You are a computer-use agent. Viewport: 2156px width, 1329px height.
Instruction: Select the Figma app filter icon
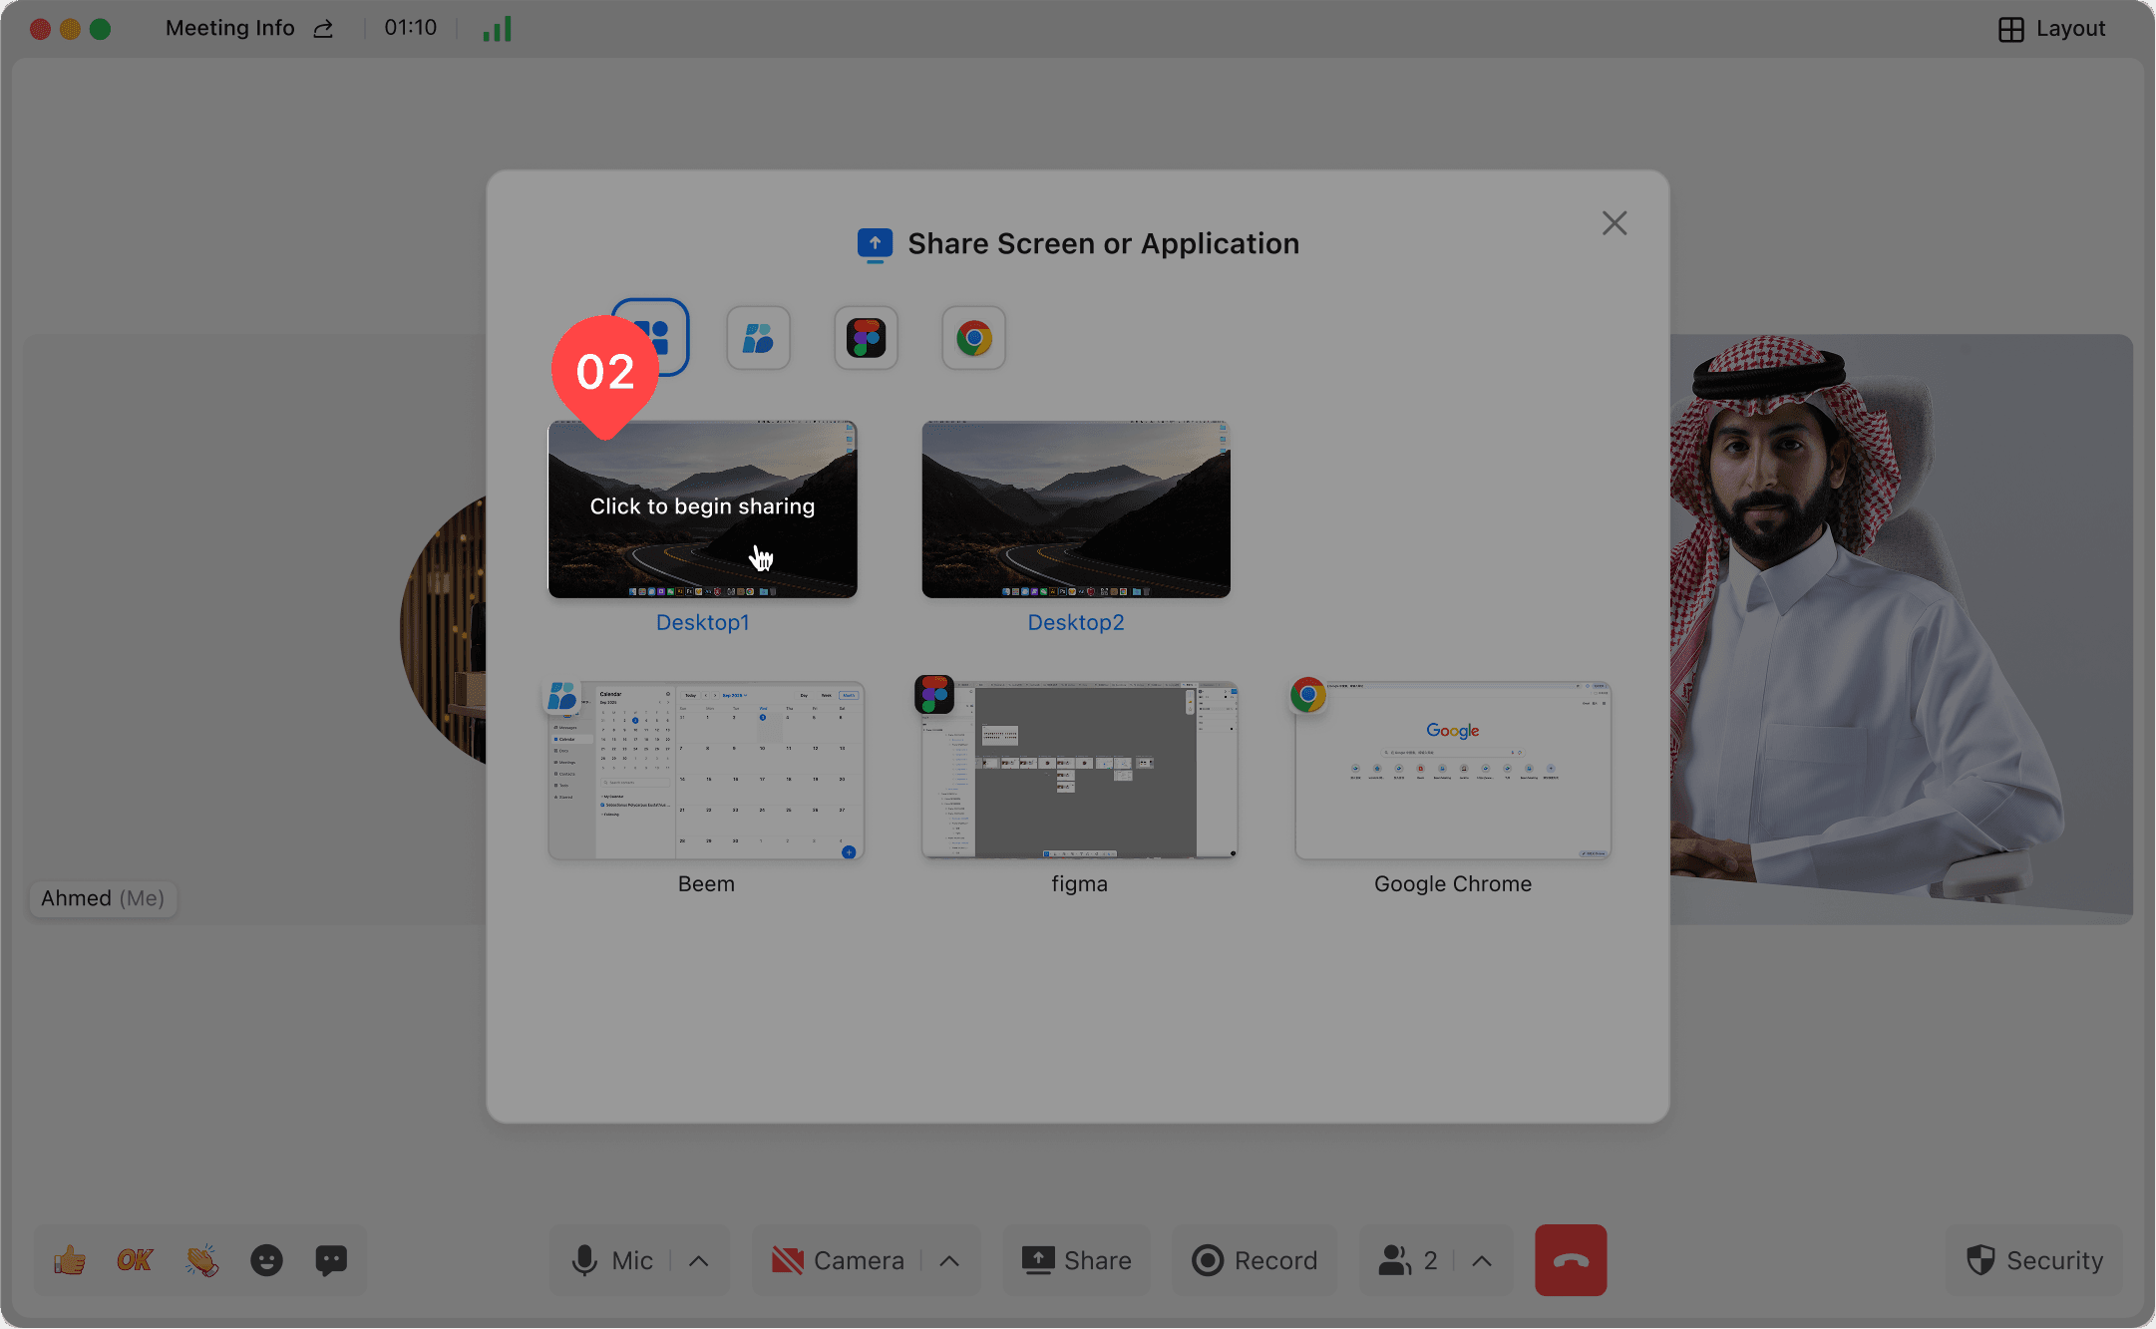tap(866, 338)
